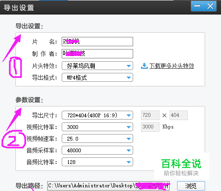Viewport: 221px width, 191px height.
Task: Click the height field showing 404
Action: pyautogui.click(x=178, y=115)
